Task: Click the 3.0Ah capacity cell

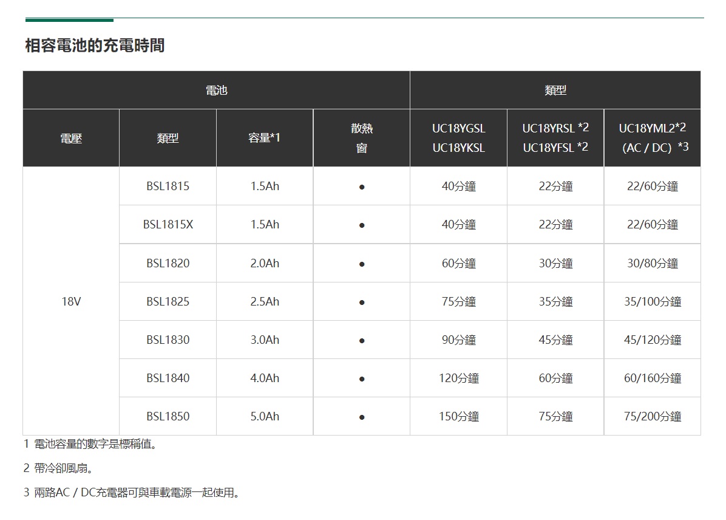Action: click(265, 340)
